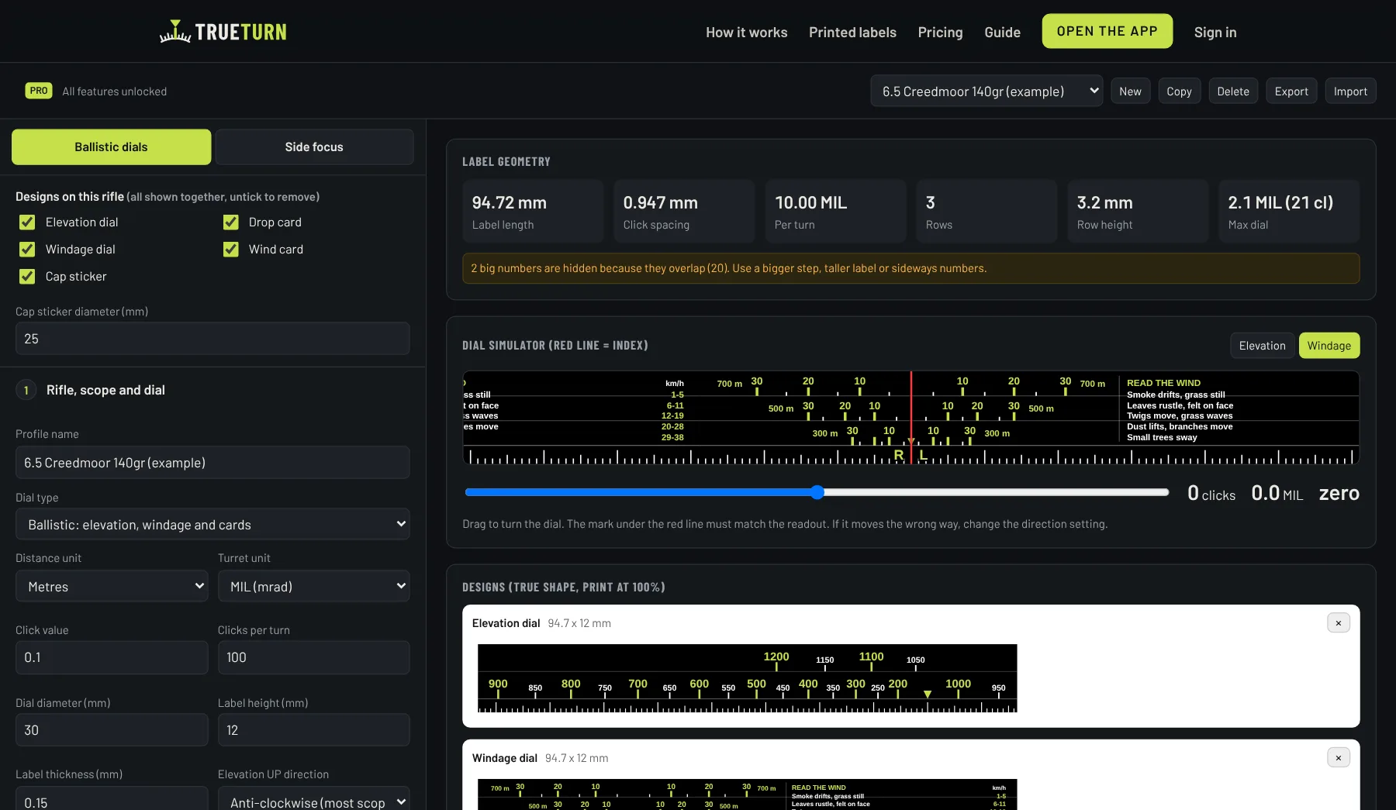
Task: Select Windage in dial simulator
Action: 1329,346
